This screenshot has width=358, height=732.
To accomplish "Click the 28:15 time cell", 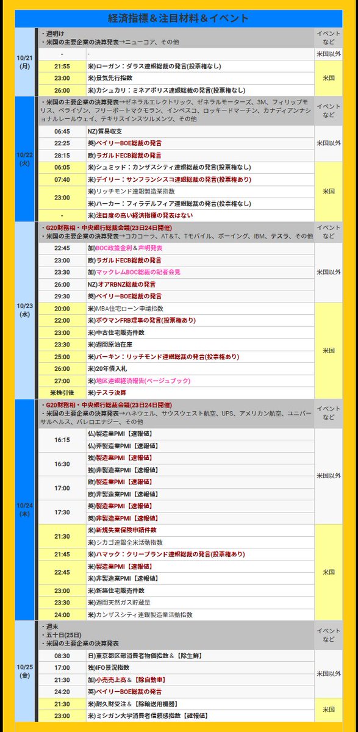I will (62, 155).
